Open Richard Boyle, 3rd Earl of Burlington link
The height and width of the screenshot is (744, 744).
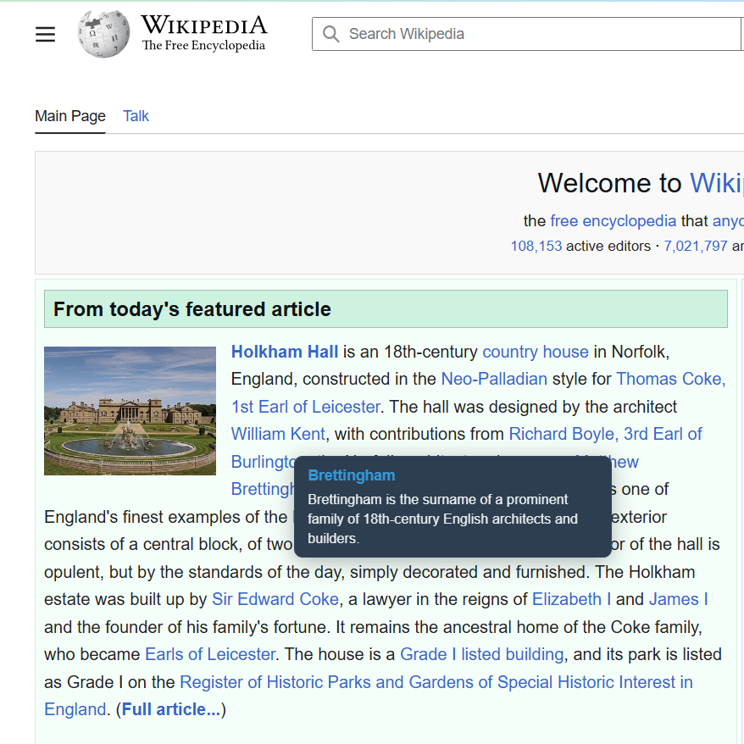tap(605, 434)
